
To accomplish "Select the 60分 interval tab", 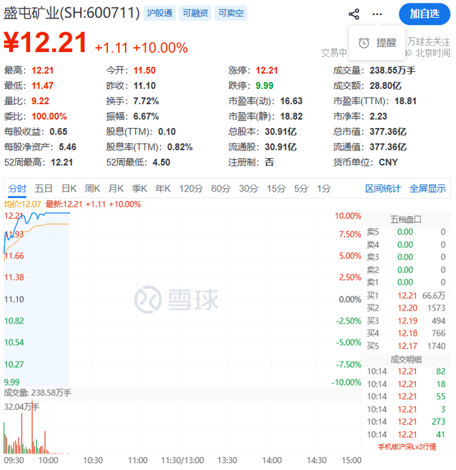I will (x=221, y=189).
